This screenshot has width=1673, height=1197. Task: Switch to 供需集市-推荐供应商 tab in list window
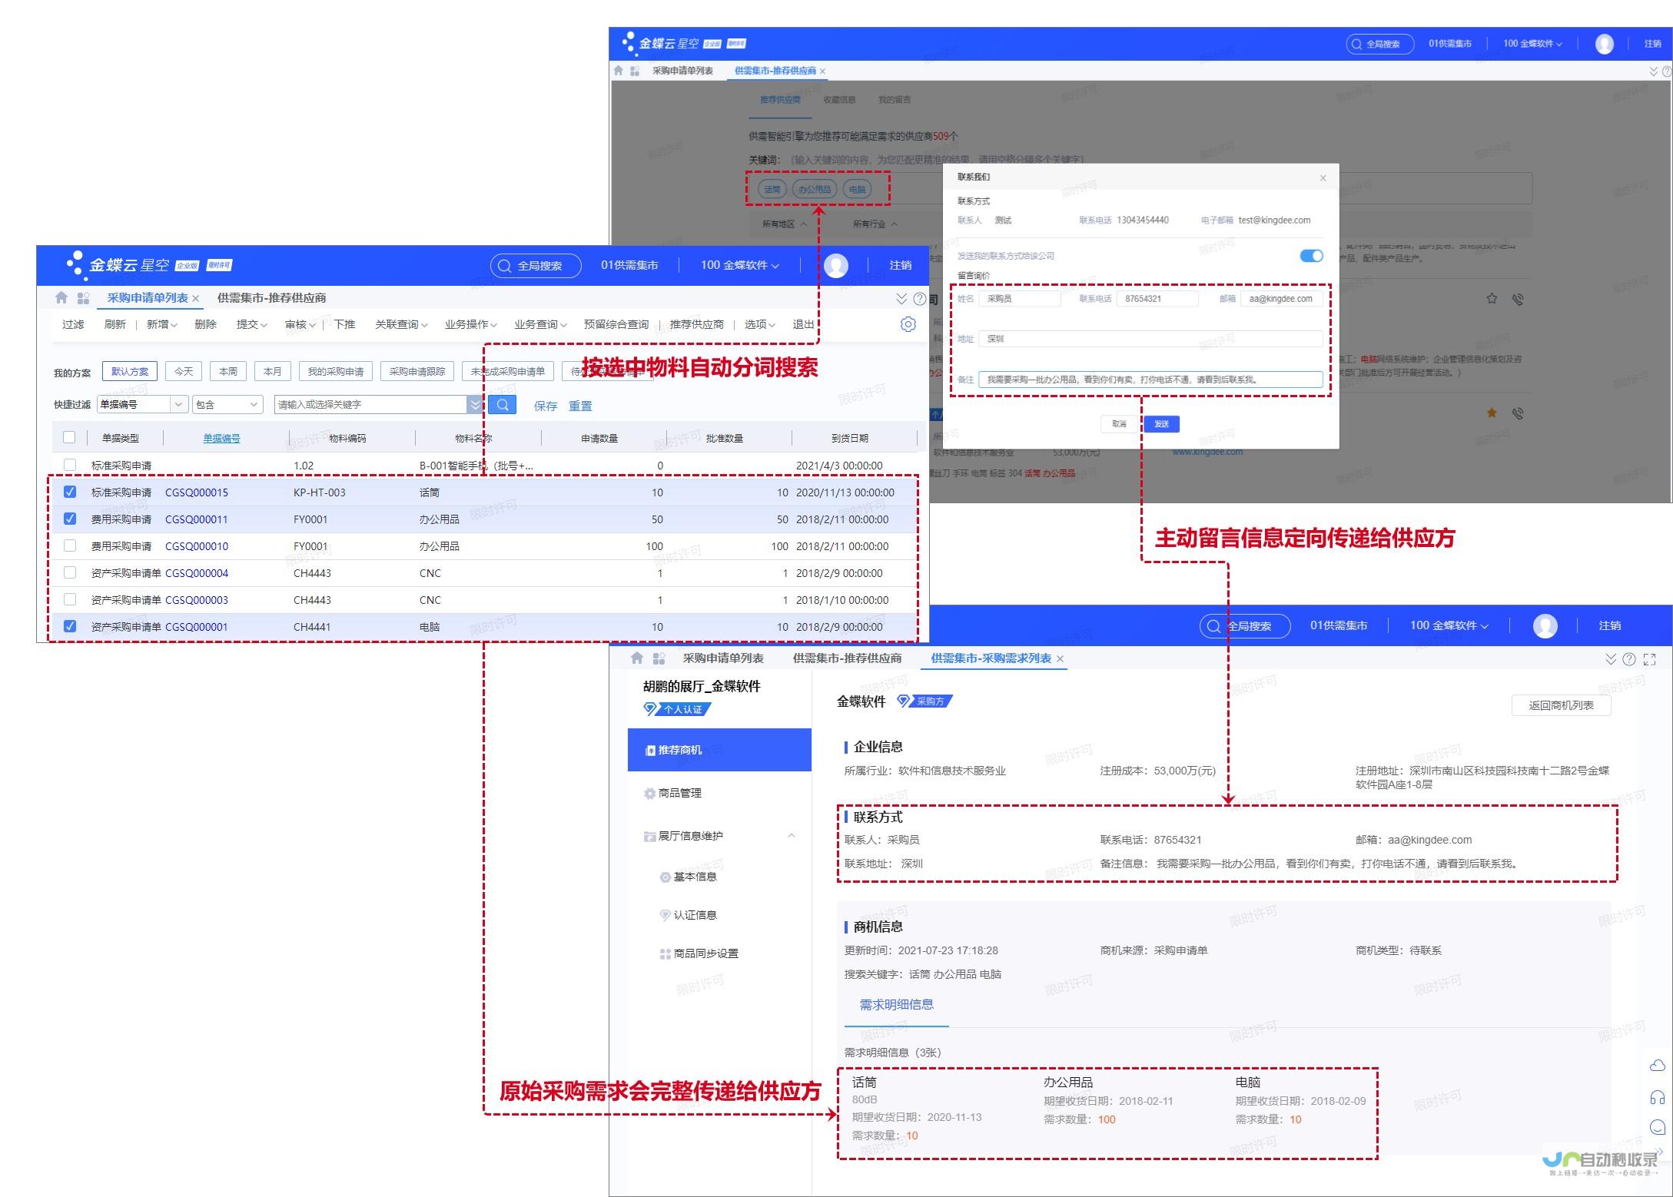[x=271, y=298]
